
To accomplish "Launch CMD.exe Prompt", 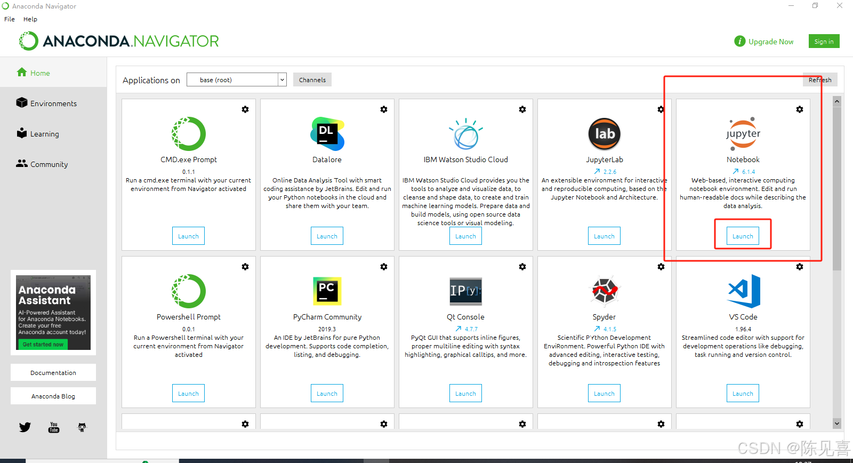I will click(188, 236).
